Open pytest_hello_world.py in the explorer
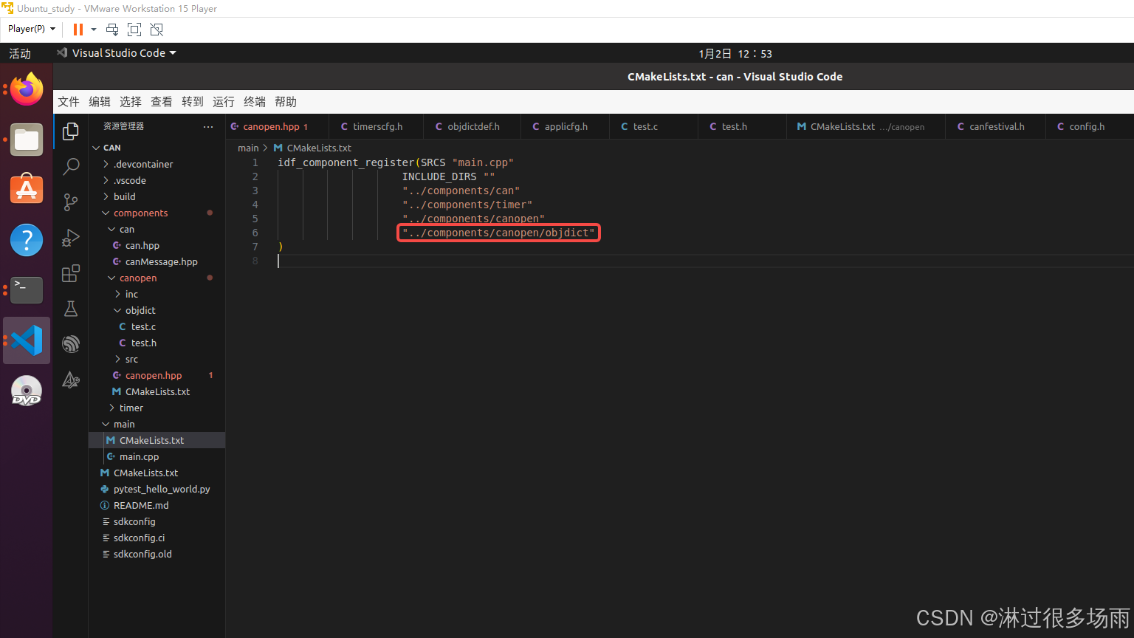Viewport: 1134px width, 638px height. 157,489
